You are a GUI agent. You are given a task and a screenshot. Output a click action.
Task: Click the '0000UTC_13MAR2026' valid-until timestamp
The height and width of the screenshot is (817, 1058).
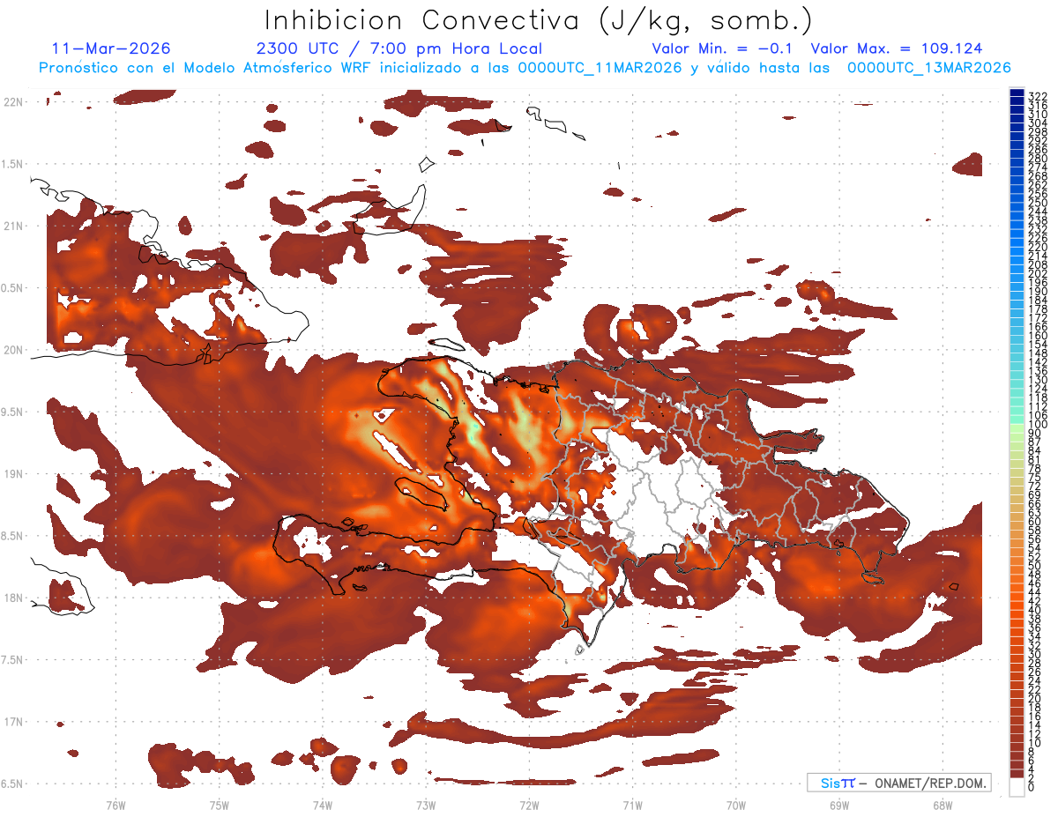(928, 68)
